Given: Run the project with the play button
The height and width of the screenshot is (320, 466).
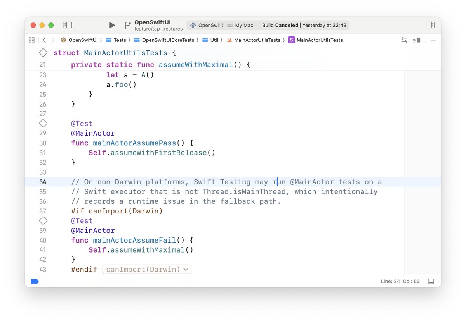Looking at the screenshot, I should pyautogui.click(x=112, y=25).
